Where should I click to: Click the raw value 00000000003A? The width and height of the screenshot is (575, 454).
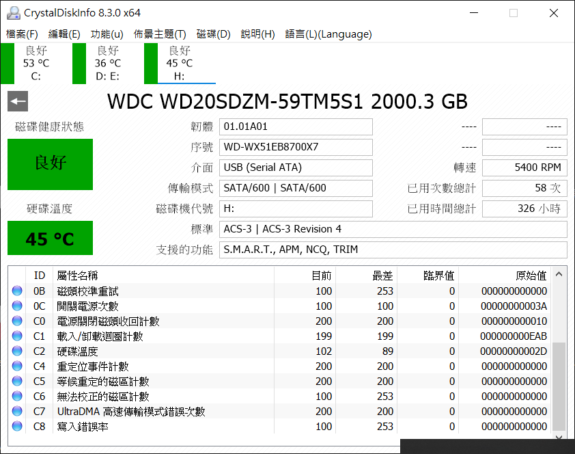coord(514,306)
